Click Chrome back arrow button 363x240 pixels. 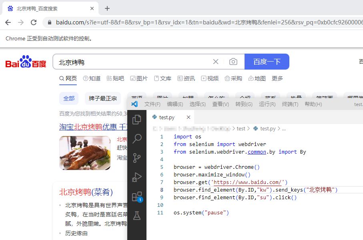click(x=8, y=22)
